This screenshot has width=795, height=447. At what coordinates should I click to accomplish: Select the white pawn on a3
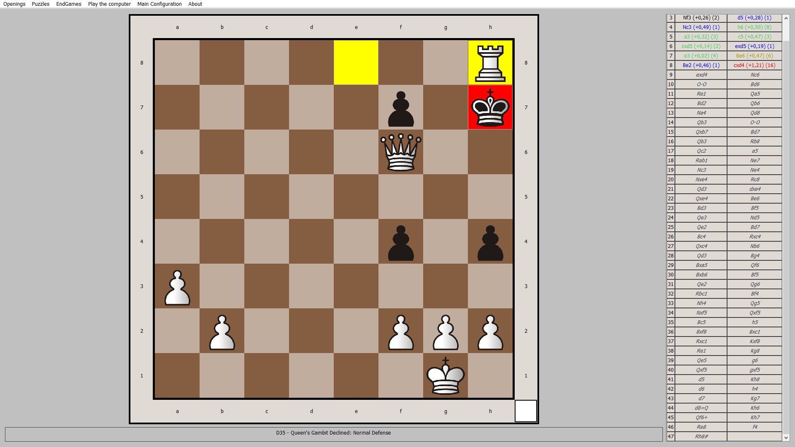(x=177, y=286)
